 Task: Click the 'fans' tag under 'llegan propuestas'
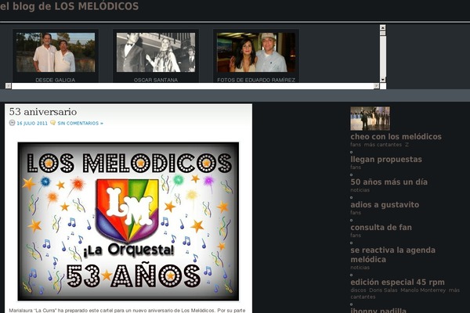tap(356, 167)
